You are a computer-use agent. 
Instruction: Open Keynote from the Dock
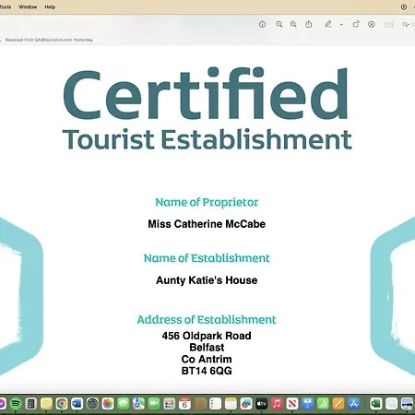308,403
